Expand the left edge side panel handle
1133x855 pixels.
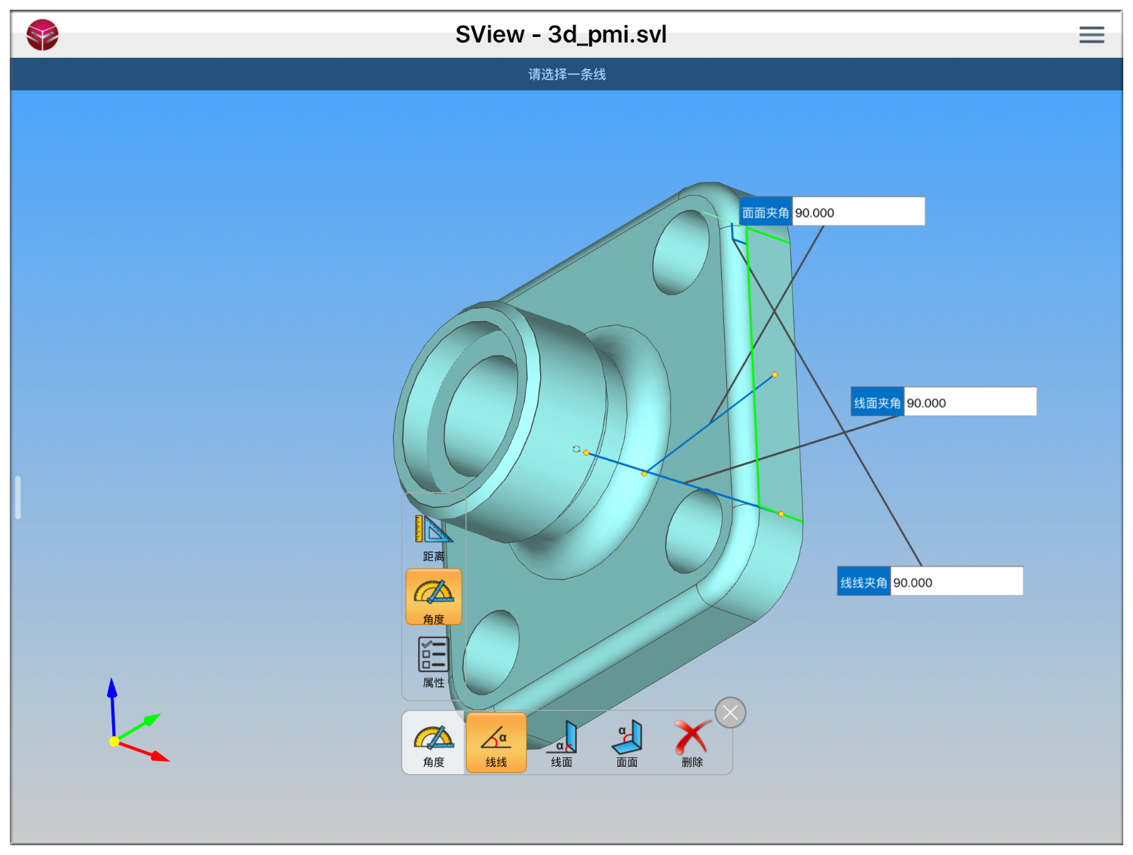click(18, 497)
